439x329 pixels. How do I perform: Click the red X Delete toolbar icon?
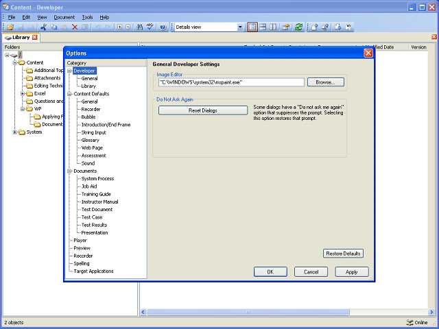tap(75, 27)
